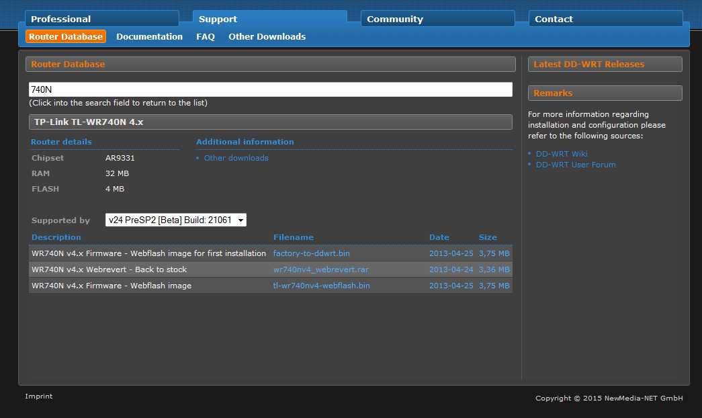Open the Professional tab
Image resolution: width=702 pixels, height=418 pixels.
pyautogui.click(x=102, y=19)
